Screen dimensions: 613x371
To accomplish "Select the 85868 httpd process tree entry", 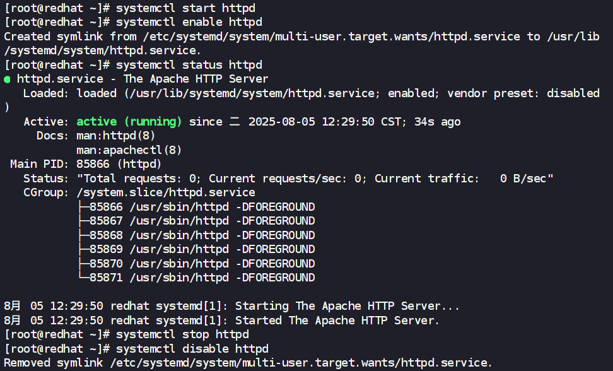I will click(x=202, y=235).
